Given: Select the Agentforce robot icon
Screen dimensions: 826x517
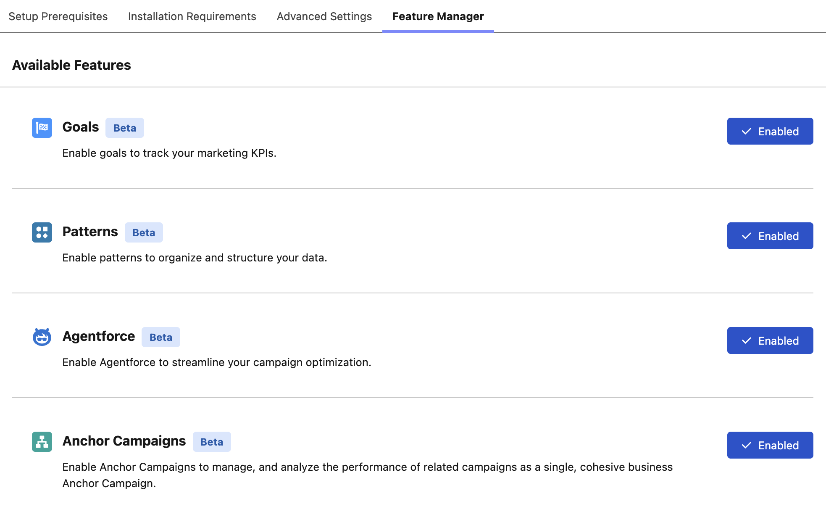Looking at the screenshot, I should 42,337.
